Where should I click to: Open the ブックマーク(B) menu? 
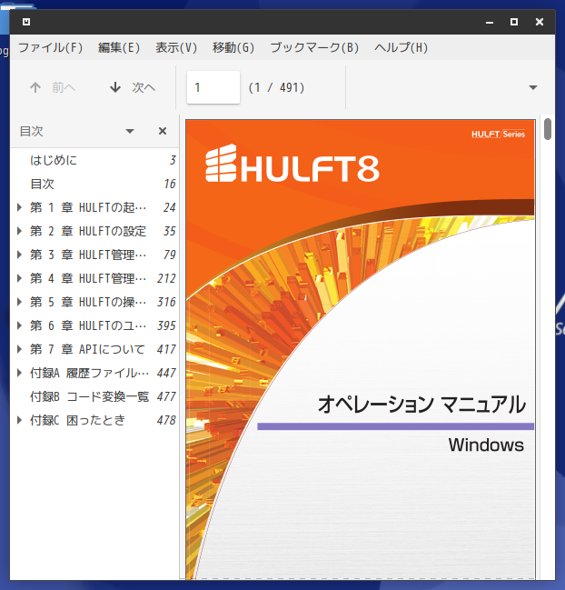314,47
